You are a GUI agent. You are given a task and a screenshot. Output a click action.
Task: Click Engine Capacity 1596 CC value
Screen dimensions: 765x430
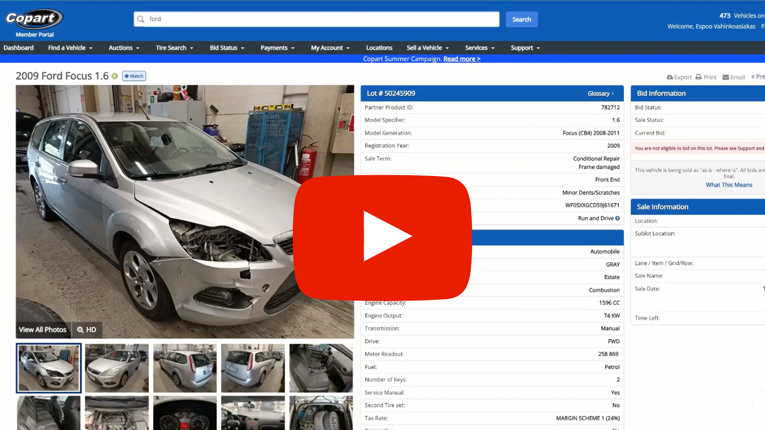[609, 303]
